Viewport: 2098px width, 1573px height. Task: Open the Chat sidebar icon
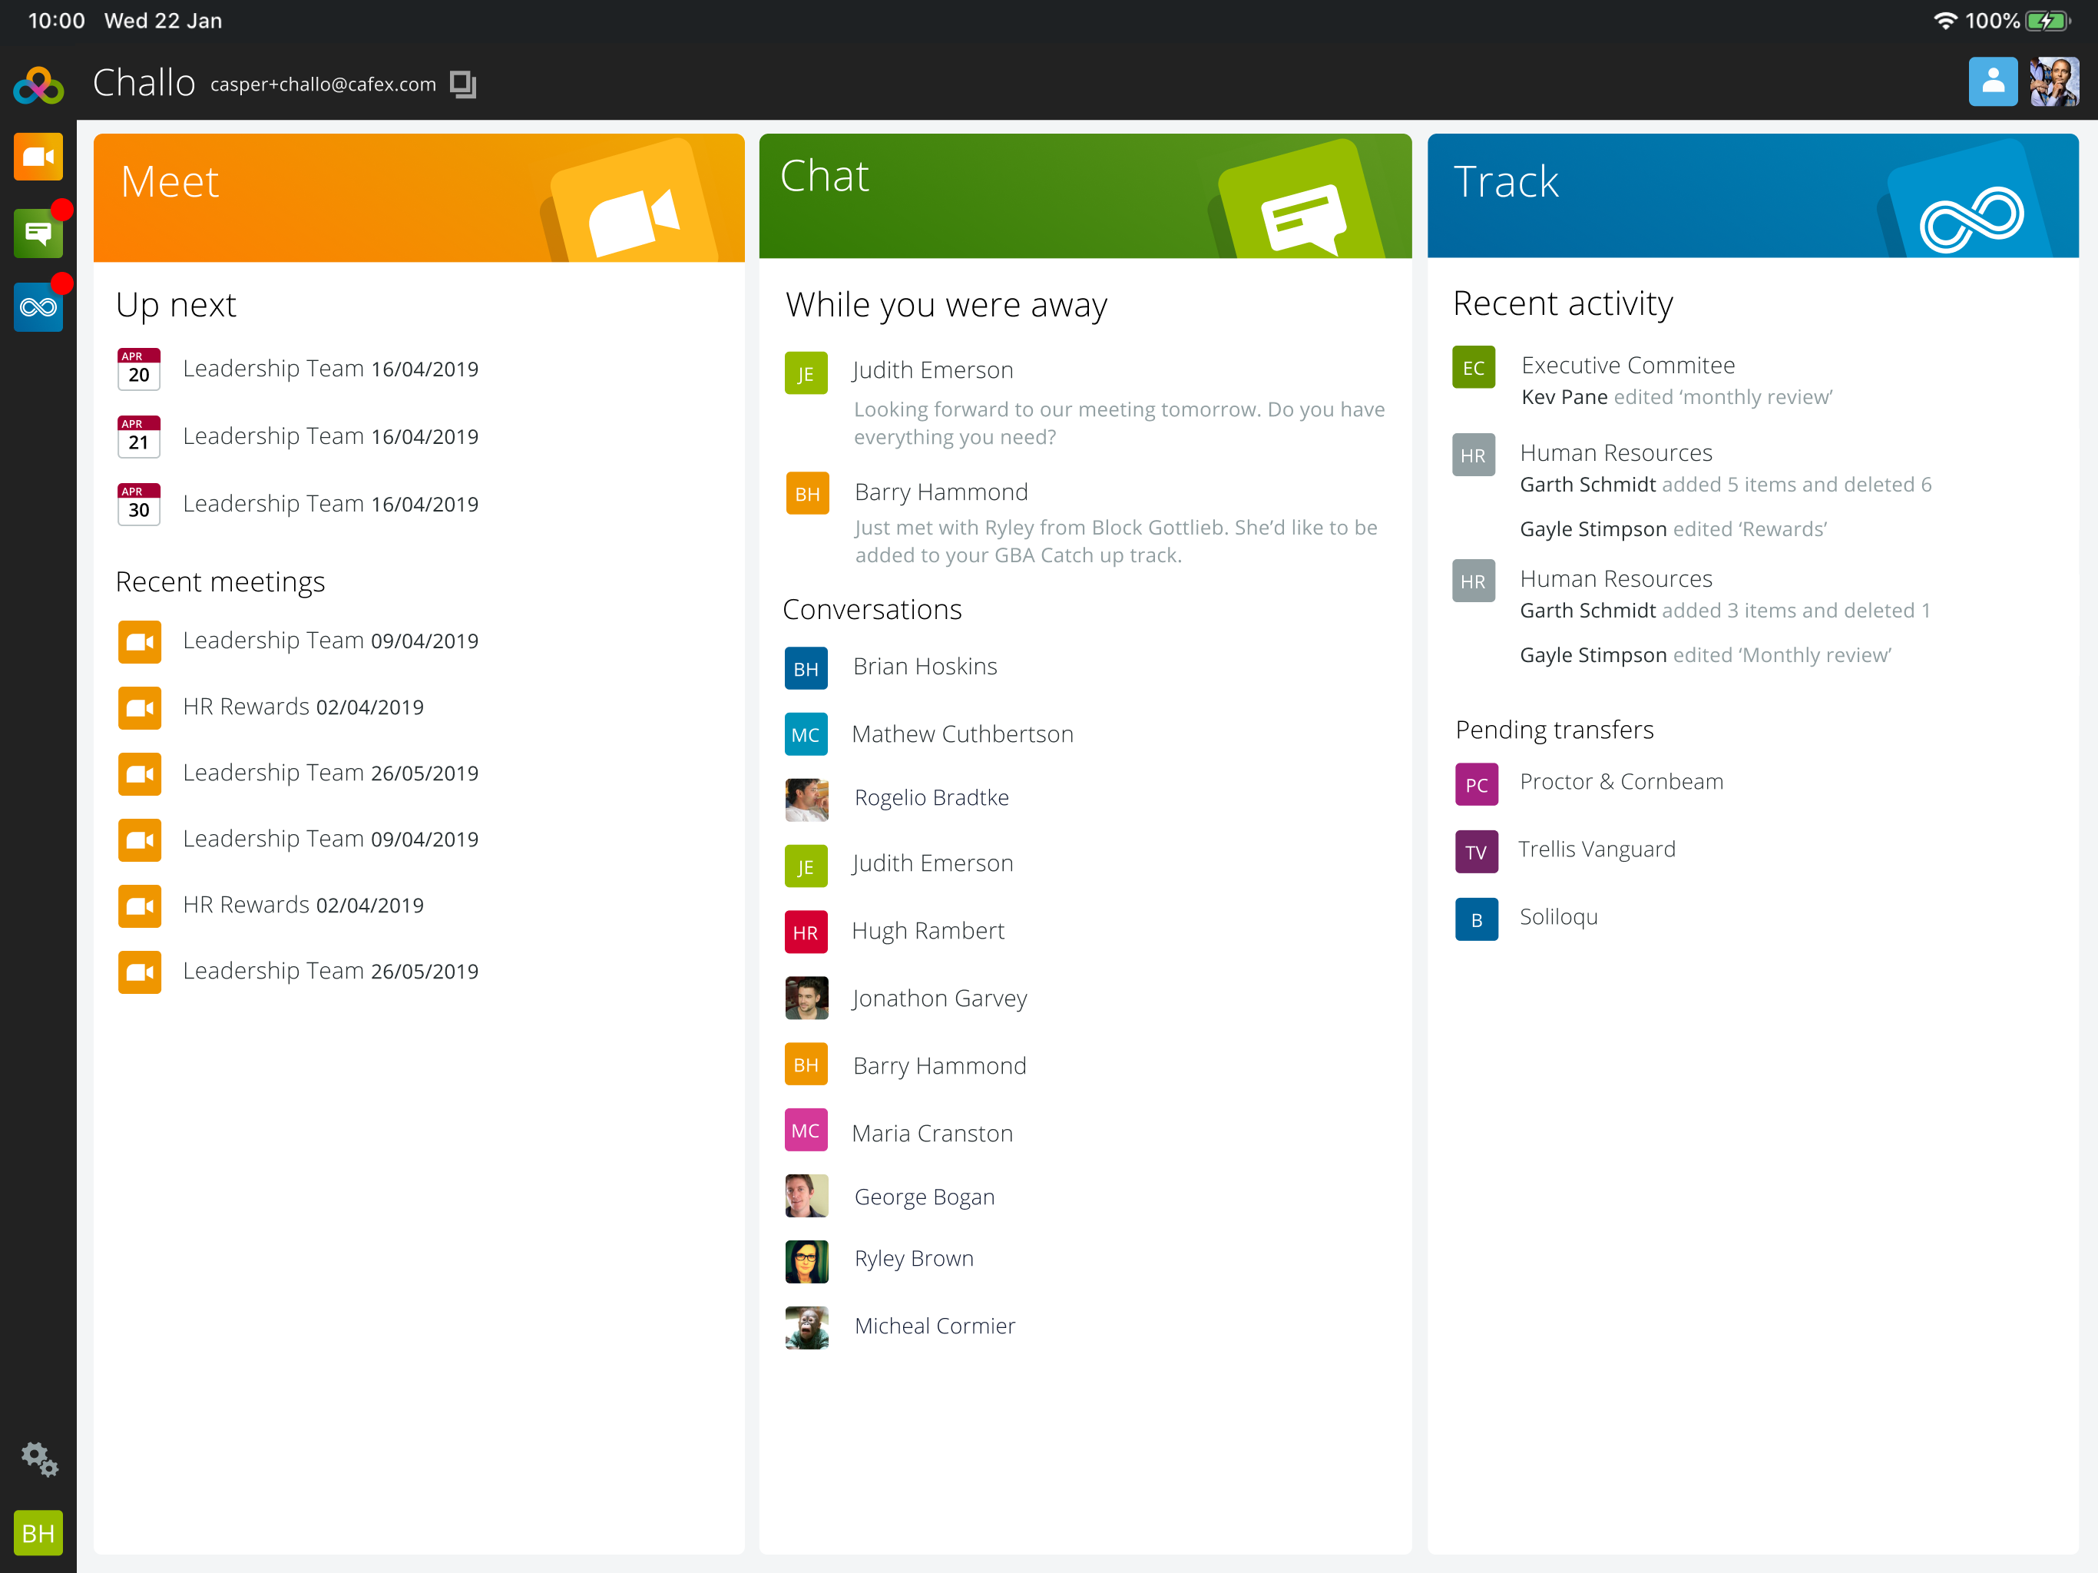(x=38, y=233)
